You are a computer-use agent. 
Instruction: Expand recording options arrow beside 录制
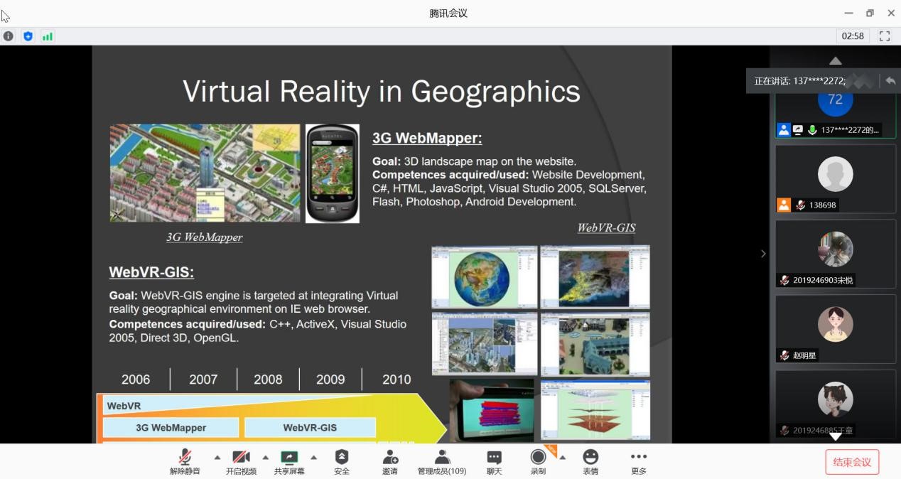coord(563,457)
